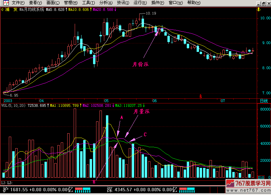Select the 10.19 high price label
The width and height of the screenshot is (271, 196).
point(151,14)
